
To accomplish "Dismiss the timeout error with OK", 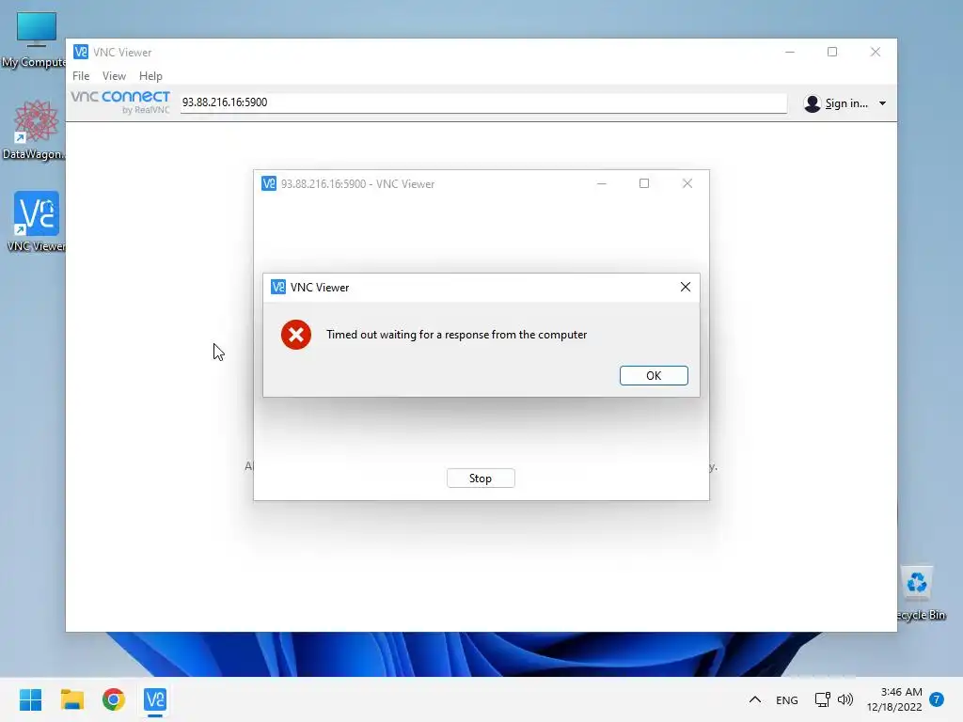I will coord(654,375).
